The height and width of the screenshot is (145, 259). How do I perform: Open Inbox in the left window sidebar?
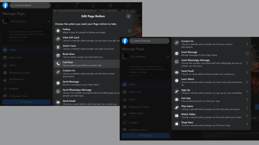26,65
